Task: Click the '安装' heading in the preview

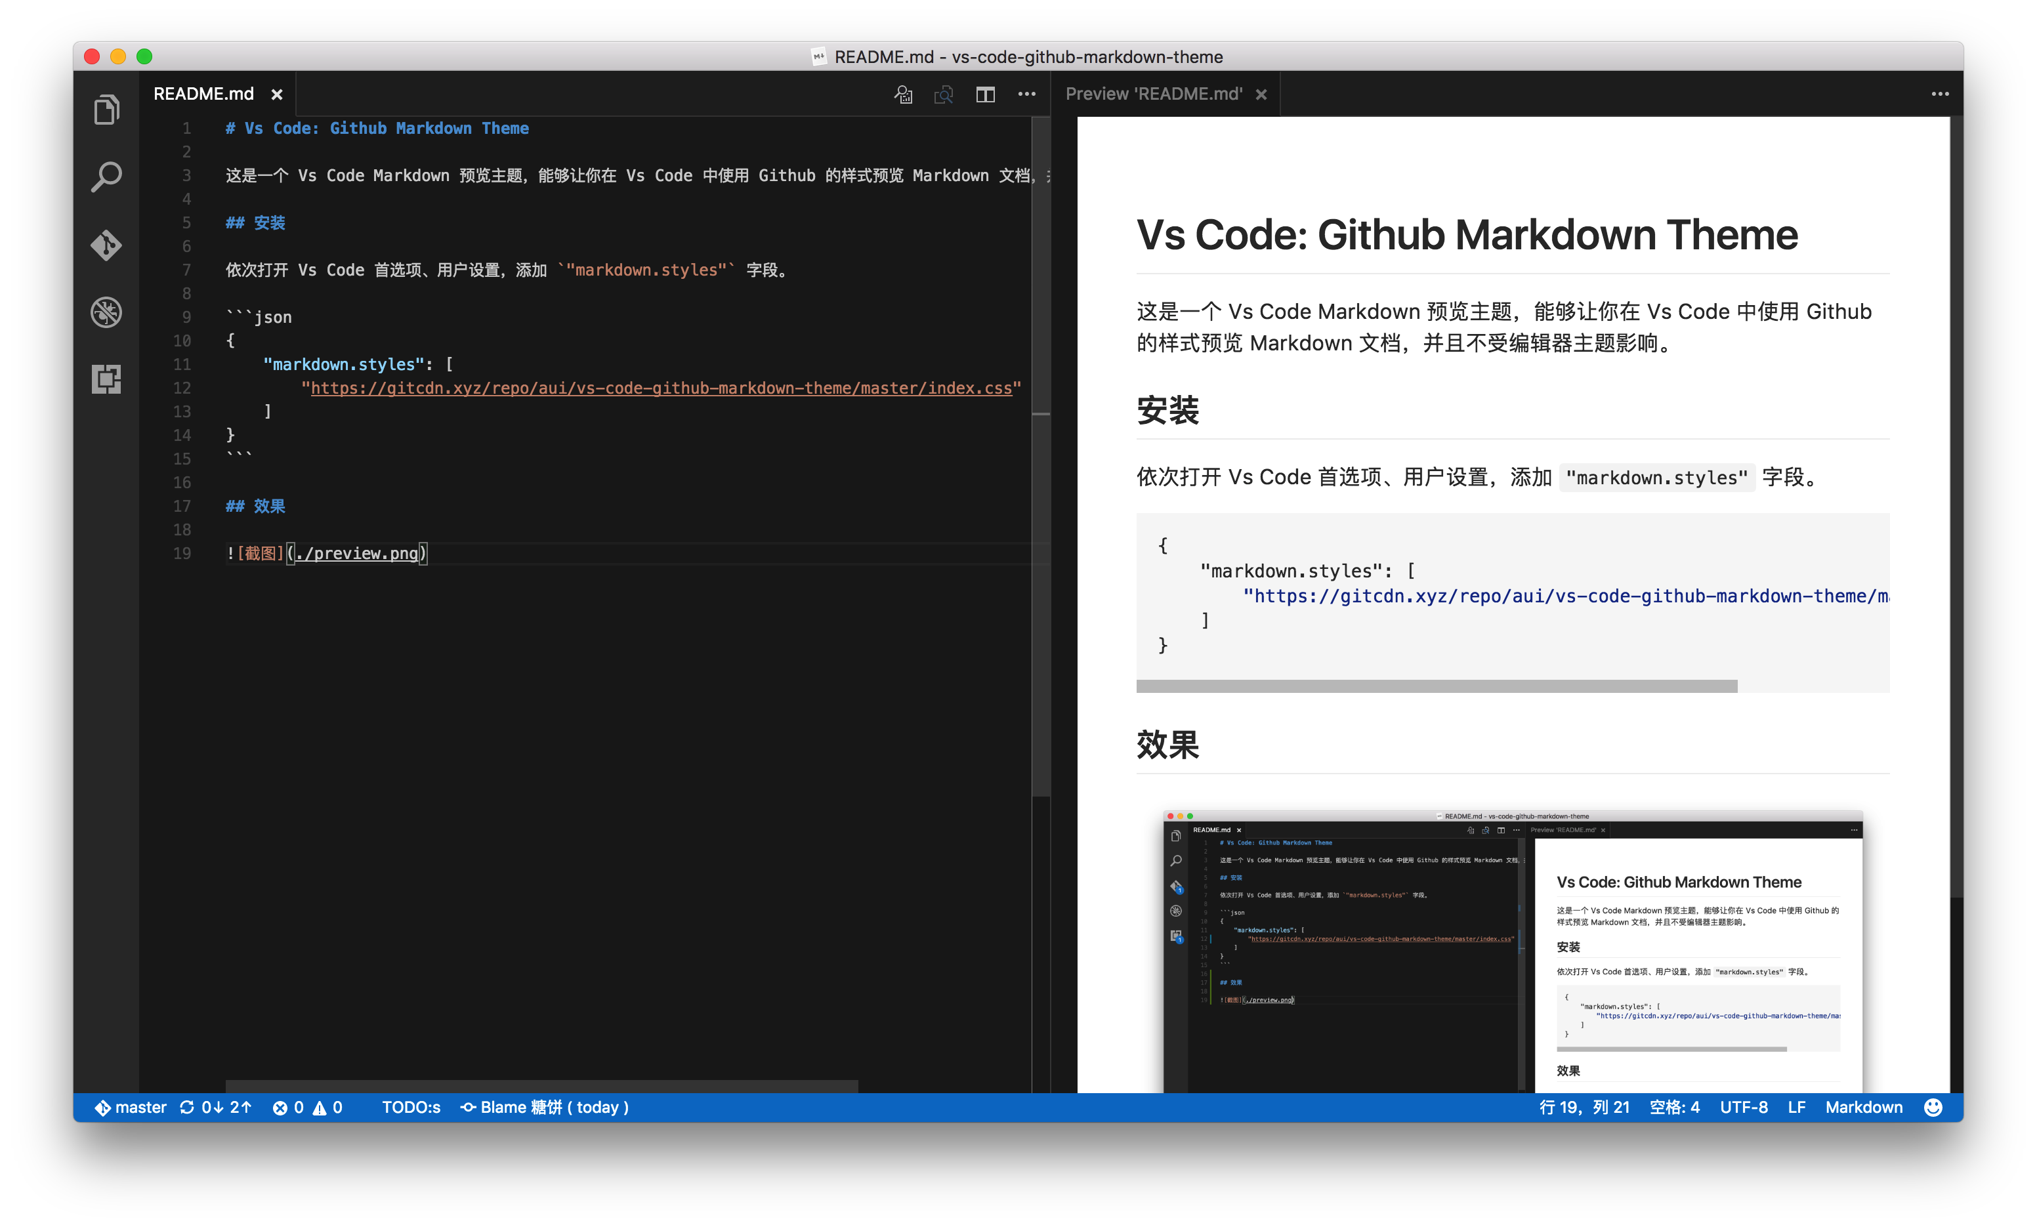Action: tap(1167, 410)
